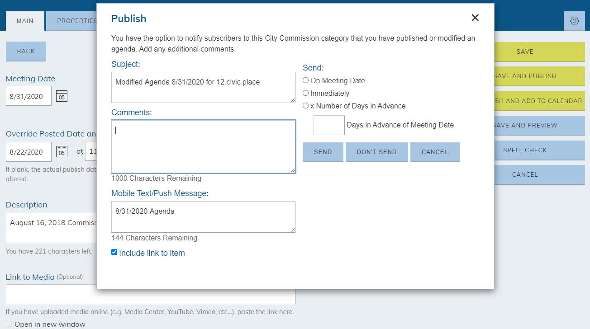This screenshot has width=590, height=329.
Task: Click the SAVE AND PUBLISH button
Action: [539, 76]
